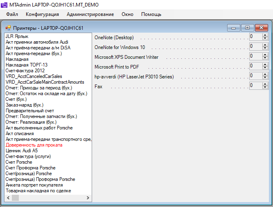Open the Окно menu

127,14
